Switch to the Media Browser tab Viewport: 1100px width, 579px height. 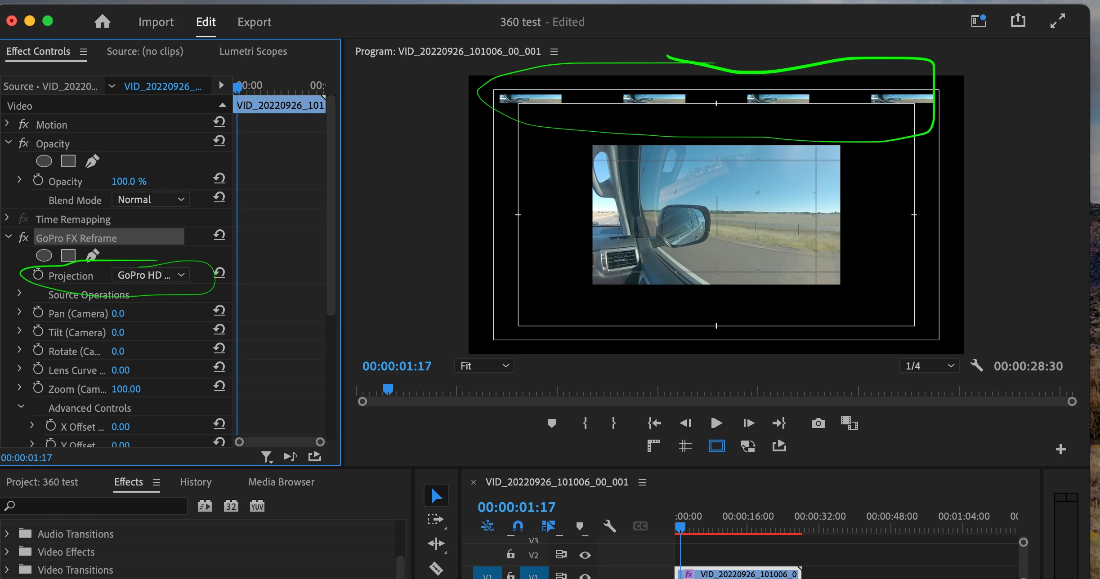click(x=282, y=482)
